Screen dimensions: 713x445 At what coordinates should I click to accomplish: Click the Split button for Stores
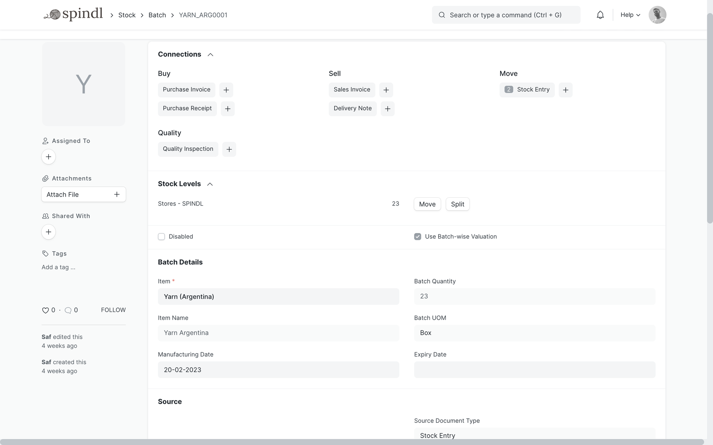pyautogui.click(x=457, y=204)
